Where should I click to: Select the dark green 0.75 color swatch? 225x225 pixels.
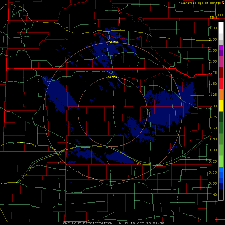(221, 117)
